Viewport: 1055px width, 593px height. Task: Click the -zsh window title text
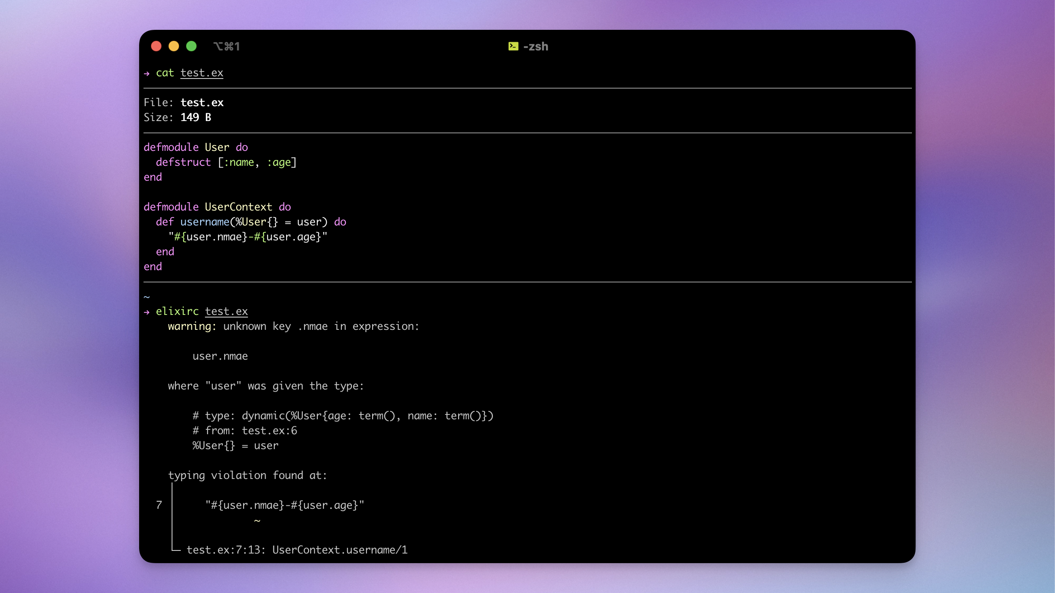[x=535, y=46]
